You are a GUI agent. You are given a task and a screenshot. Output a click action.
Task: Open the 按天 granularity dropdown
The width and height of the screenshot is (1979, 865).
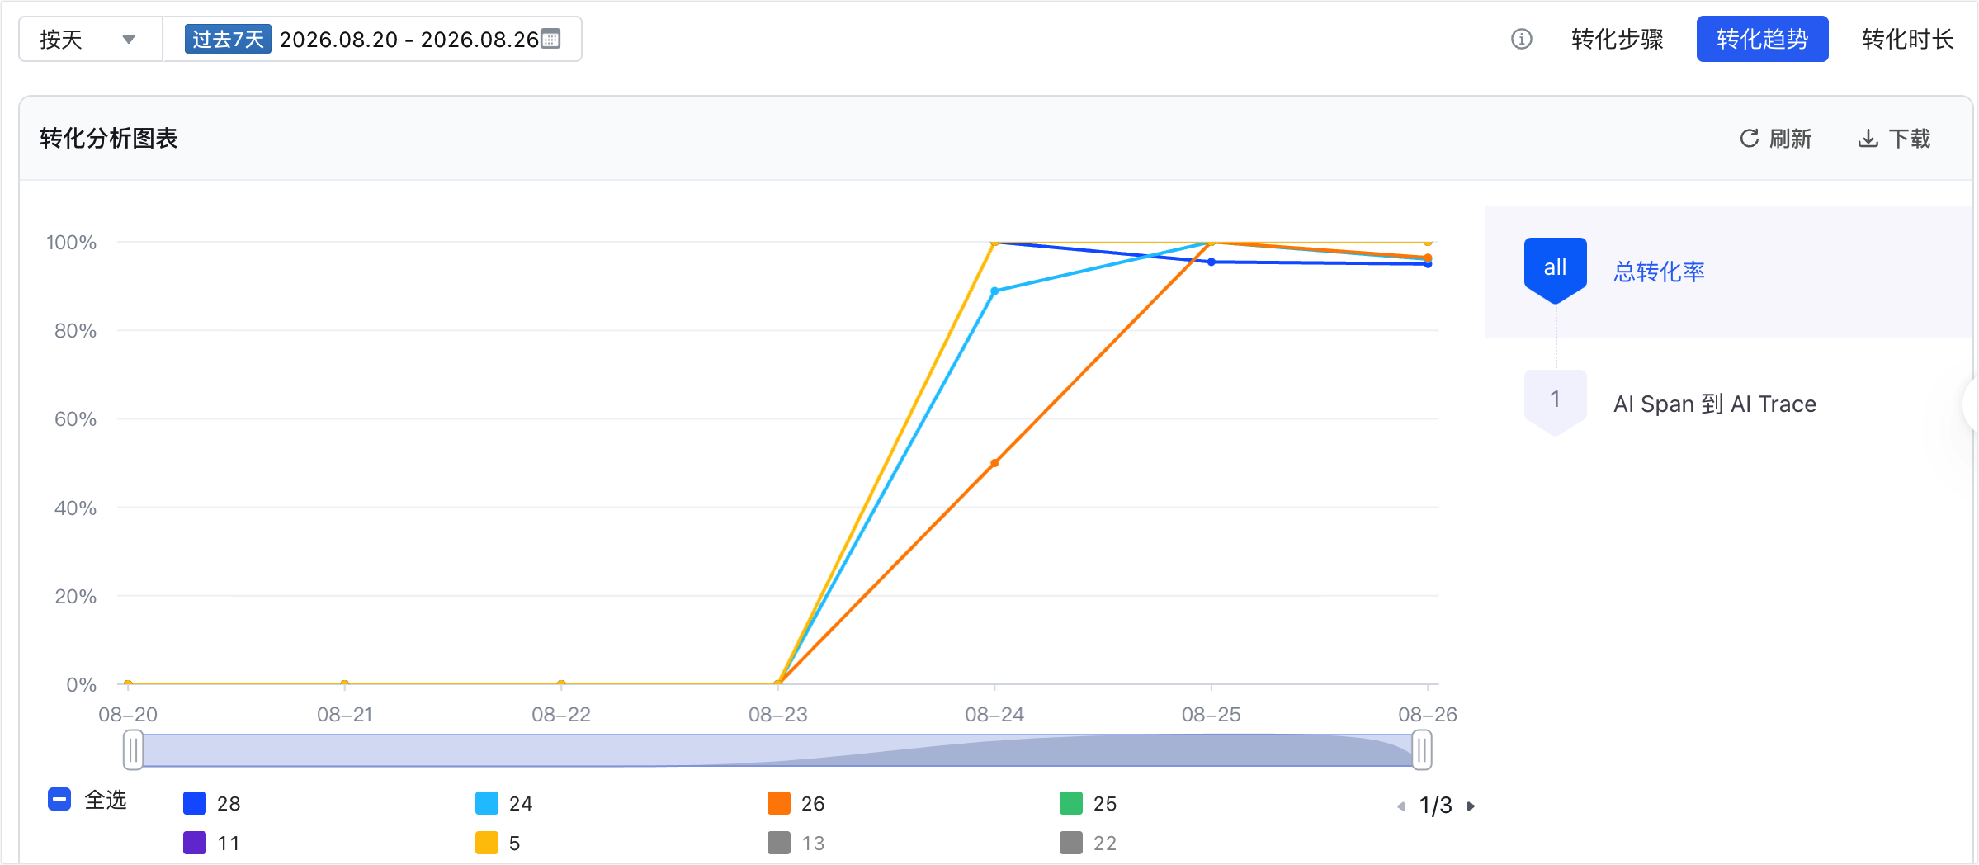[x=90, y=39]
